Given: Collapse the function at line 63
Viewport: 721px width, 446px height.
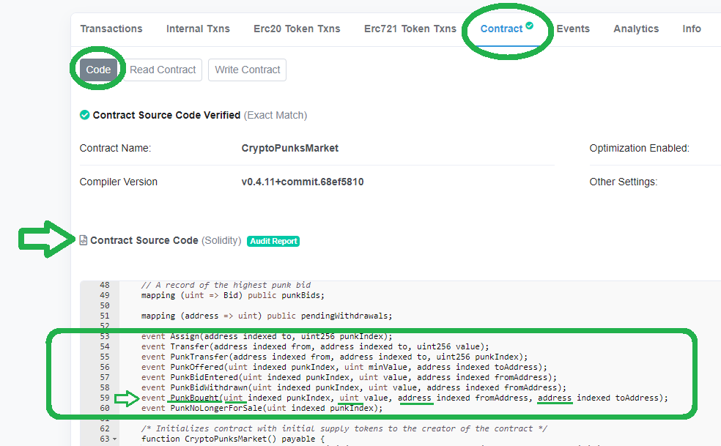Looking at the screenshot, I should click(x=114, y=439).
